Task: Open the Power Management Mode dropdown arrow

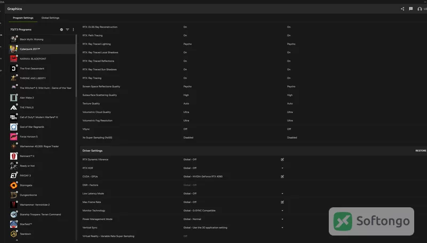Action: pos(282,219)
